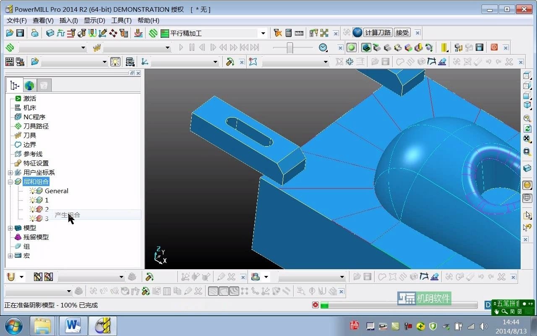Image resolution: width=537 pixels, height=336 pixels.
Task: Open Windows Explorer from the taskbar
Action: 43,325
